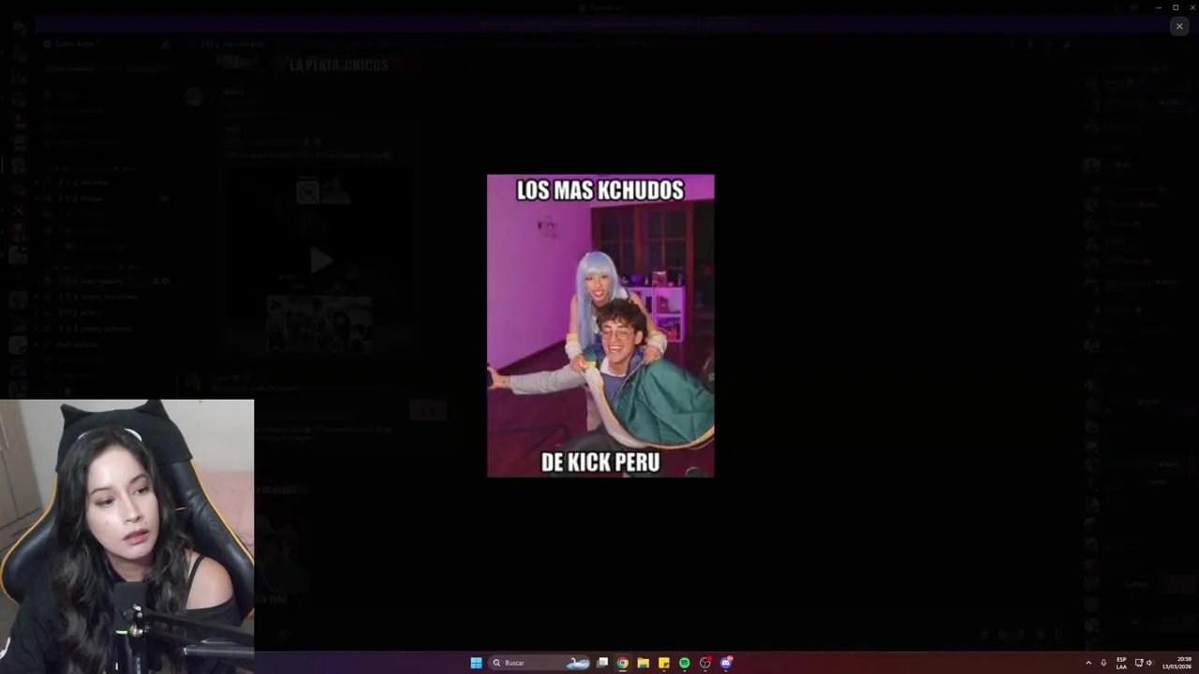Click the volume speaker tray icon

1150,663
